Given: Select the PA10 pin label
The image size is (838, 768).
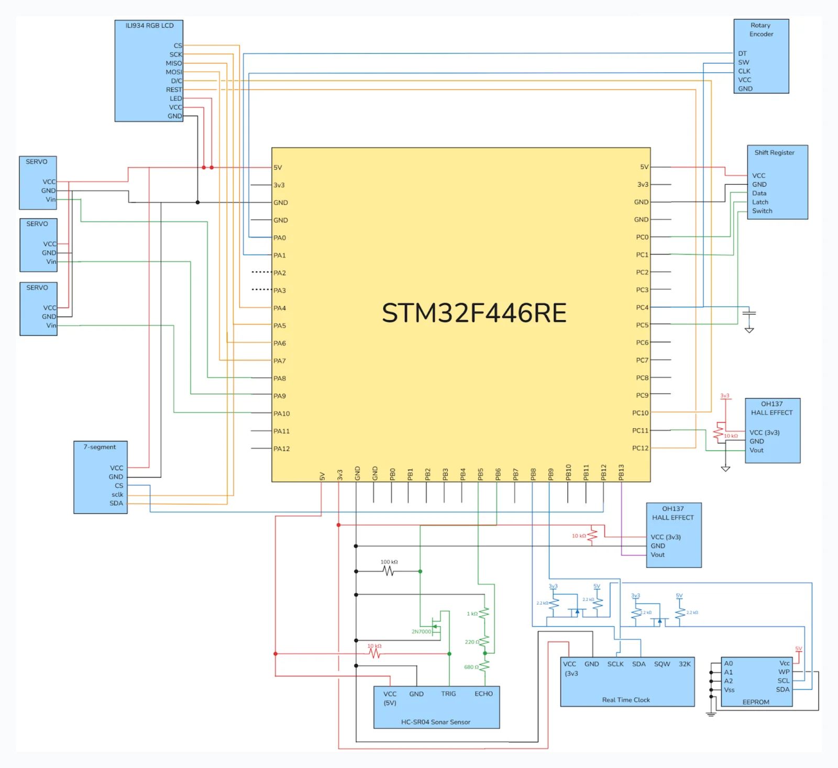Looking at the screenshot, I should pos(281,414).
